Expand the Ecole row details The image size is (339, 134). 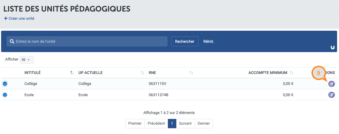pos(5,95)
